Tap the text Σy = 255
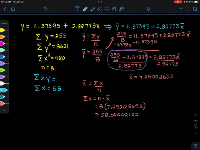This screenshot has width=200, height=150. point(51,37)
